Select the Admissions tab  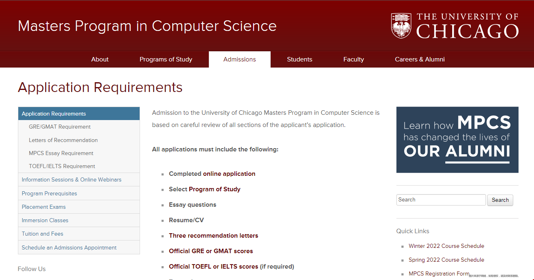click(240, 59)
